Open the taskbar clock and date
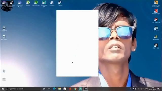This screenshot has height=91, width=162. tap(152, 89)
